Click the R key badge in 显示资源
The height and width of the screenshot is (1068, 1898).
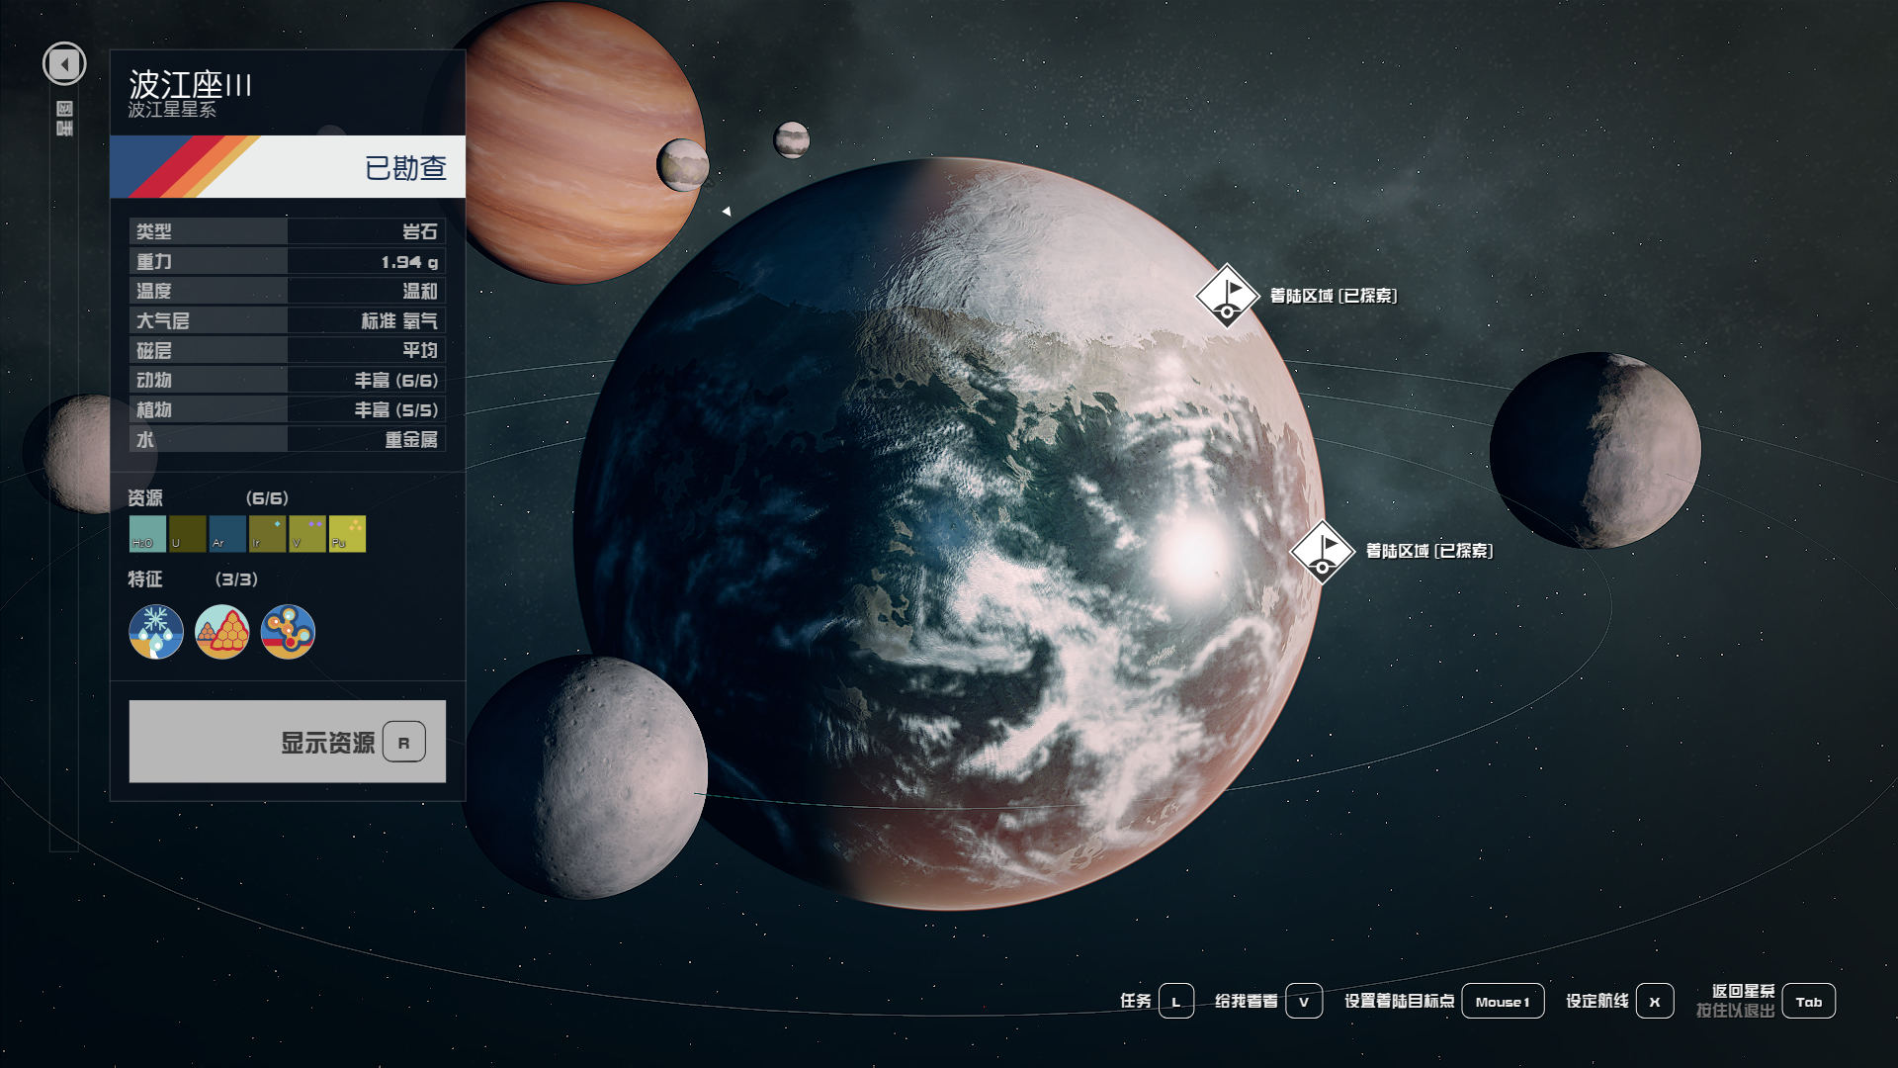[404, 742]
